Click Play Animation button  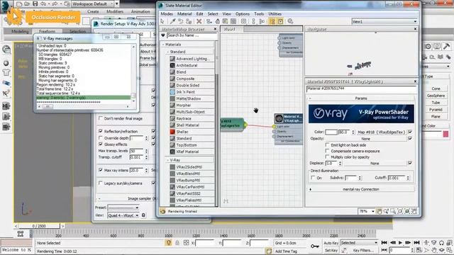click(400, 243)
